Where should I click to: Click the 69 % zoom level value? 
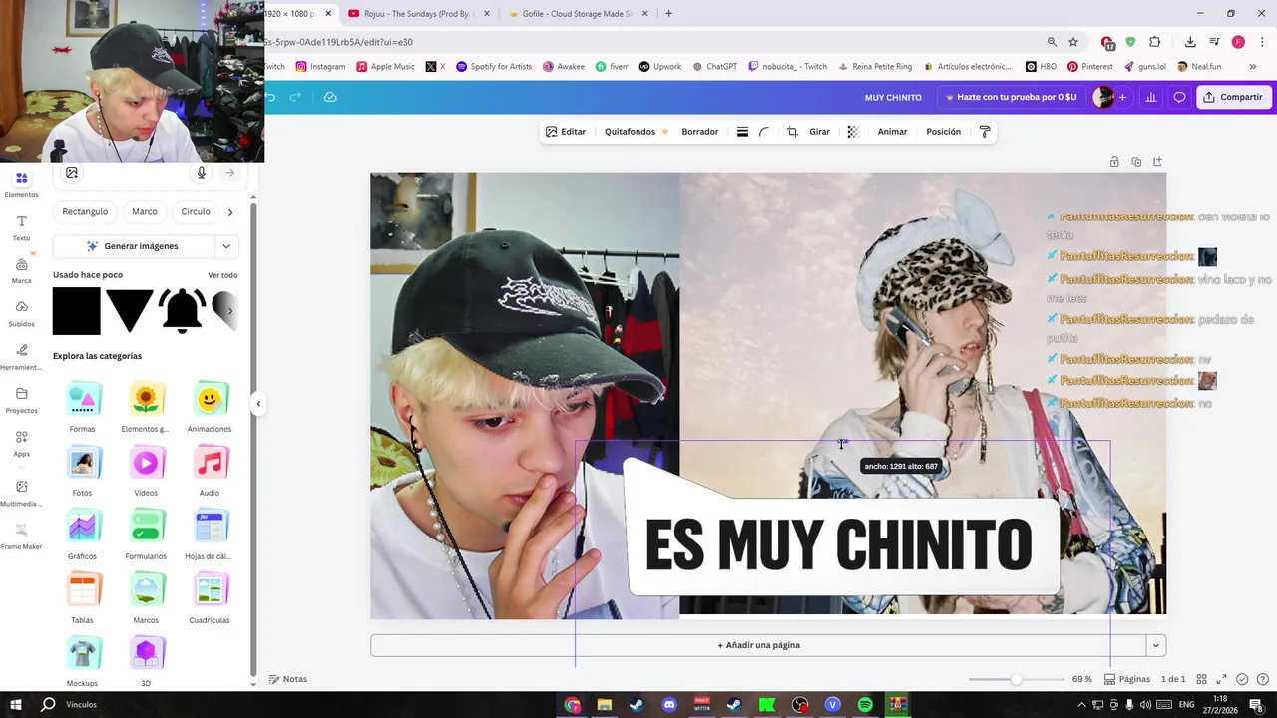(x=1082, y=679)
